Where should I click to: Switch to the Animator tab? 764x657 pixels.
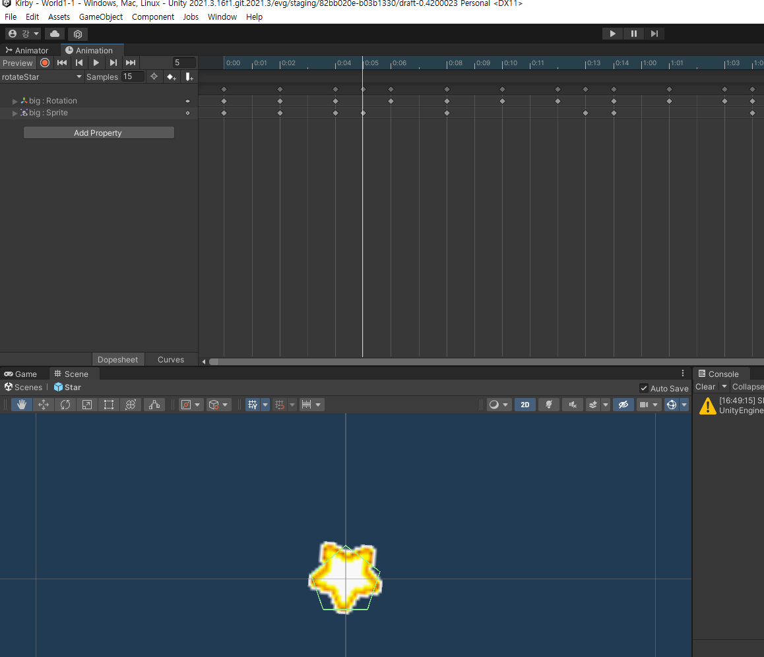click(x=27, y=51)
